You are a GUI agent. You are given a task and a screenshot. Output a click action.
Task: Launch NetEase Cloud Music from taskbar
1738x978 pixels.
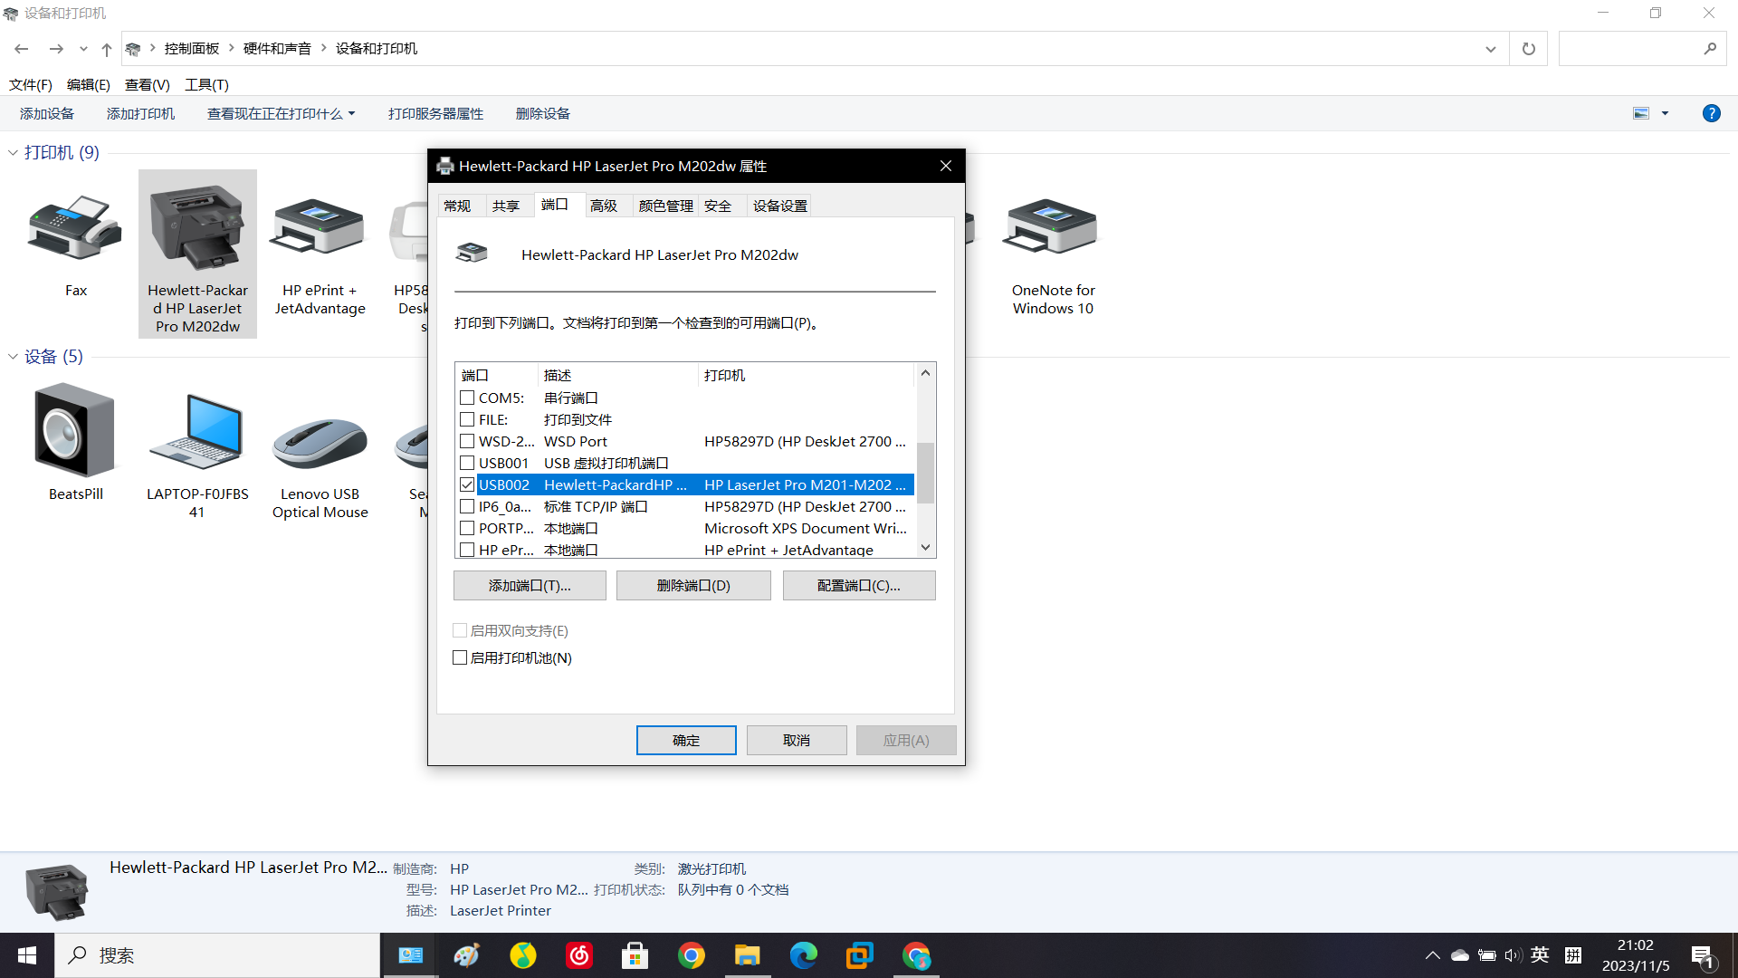579,955
